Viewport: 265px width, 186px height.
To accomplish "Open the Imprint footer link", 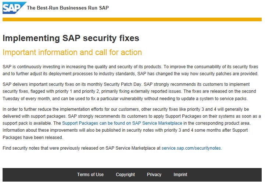I will click(180, 175).
